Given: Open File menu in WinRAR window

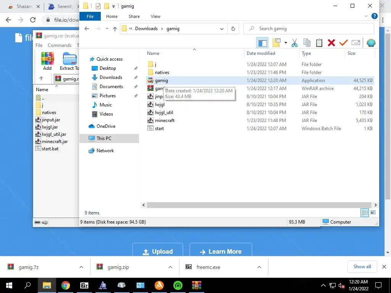Looking at the screenshot, I should point(39,45).
